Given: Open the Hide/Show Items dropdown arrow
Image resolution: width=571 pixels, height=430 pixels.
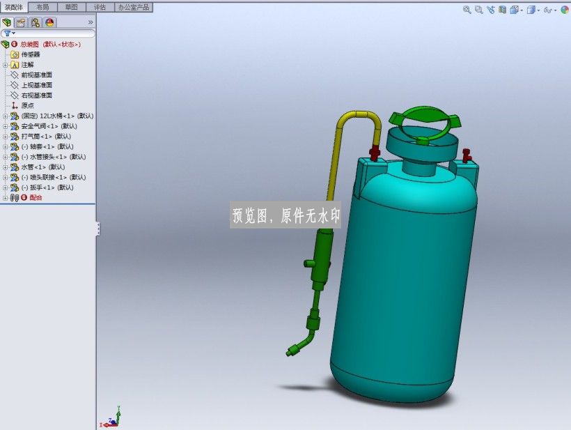Looking at the screenshot, I should (x=556, y=10).
